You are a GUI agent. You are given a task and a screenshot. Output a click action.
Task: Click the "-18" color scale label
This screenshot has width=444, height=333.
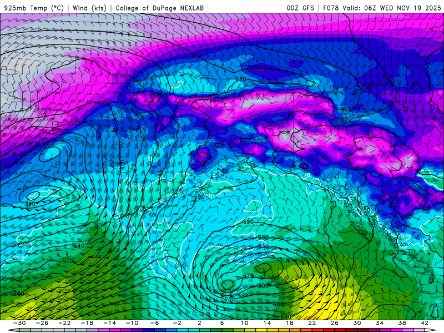(87, 323)
